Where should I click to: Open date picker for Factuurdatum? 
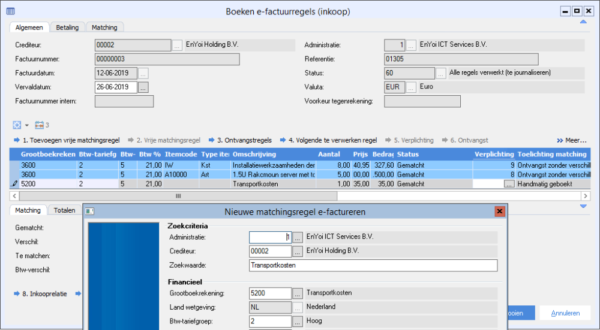point(143,73)
